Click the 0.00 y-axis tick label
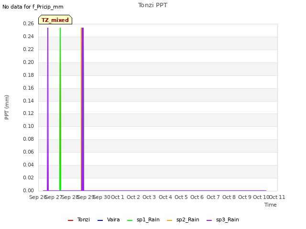 29,190
